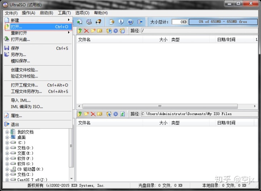This screenshot has height=191, width=261.
Task: Click the mount to virtual drive toolbar icon
Action: click(x=80, y=22)
